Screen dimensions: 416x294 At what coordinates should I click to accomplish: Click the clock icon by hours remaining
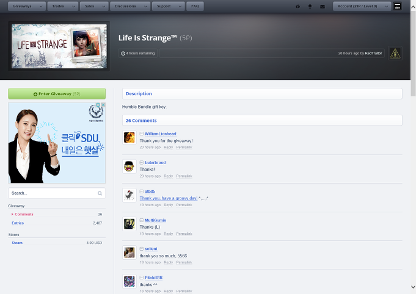click(x=123, y=54)
